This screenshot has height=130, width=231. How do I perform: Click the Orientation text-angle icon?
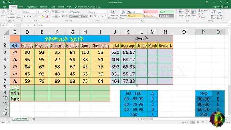tap(64, 12)
